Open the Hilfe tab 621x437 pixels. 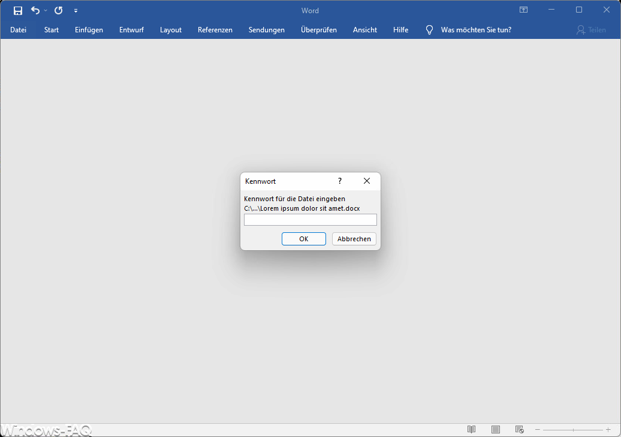[401, 30]
